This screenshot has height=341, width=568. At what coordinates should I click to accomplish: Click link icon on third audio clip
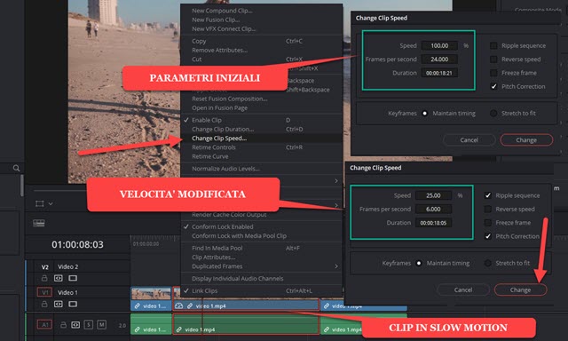(327, 329)
